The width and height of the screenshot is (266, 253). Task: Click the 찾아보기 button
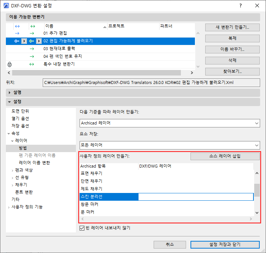coord(232,71)
